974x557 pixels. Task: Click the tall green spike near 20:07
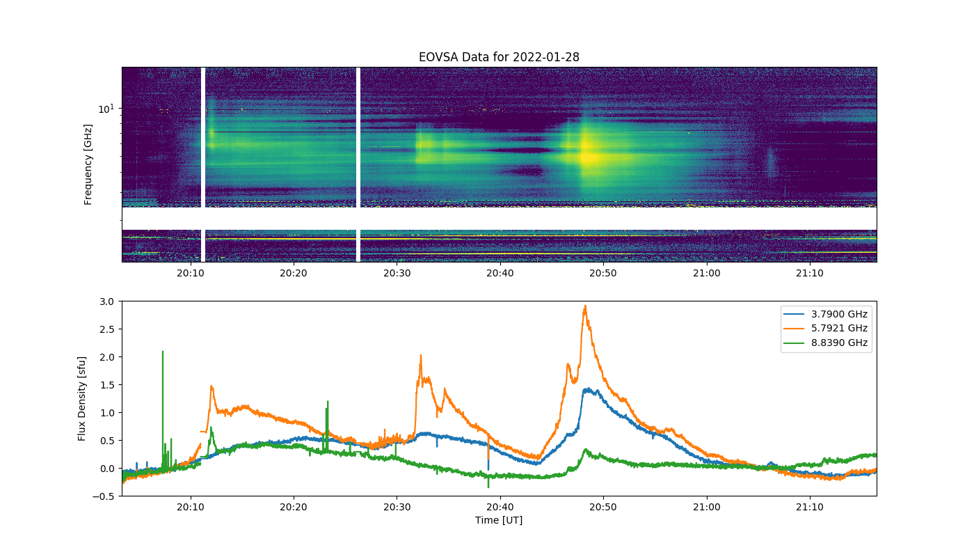coord(163,354)
